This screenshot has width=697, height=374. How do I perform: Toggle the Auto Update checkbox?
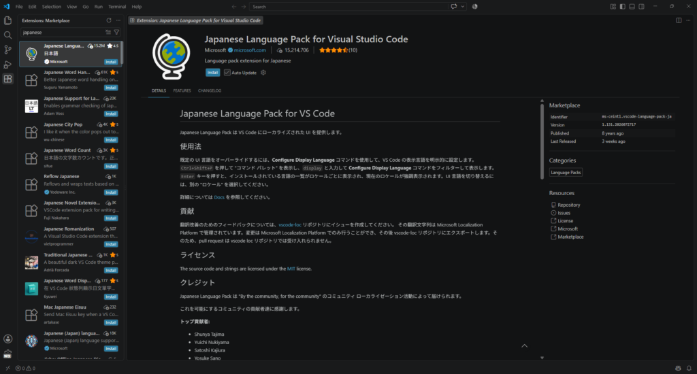[x=227, y=72]
